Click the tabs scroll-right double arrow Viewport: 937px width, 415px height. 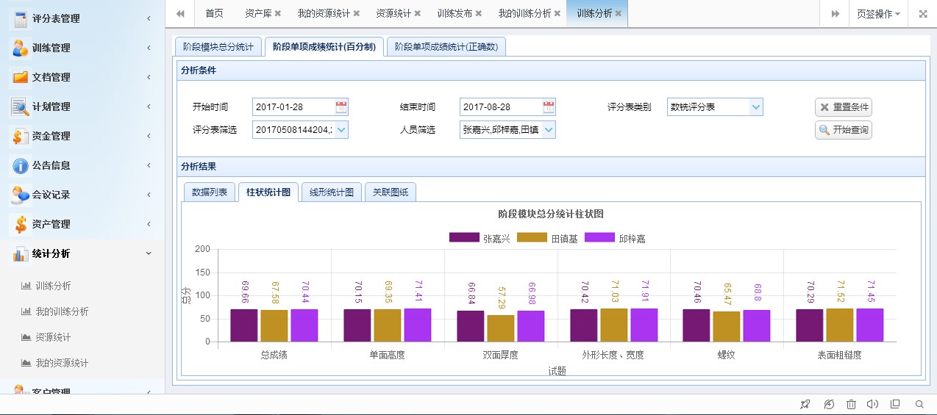point(836,13)
